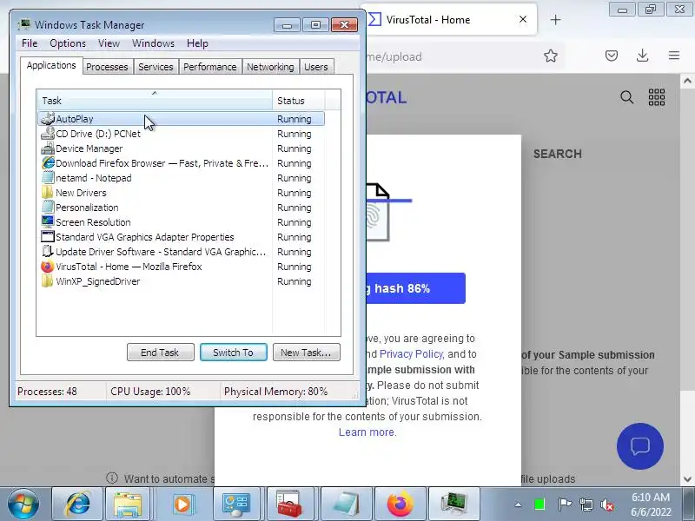Close the VirusTotal - Home tab

click(x=523, y=19)
